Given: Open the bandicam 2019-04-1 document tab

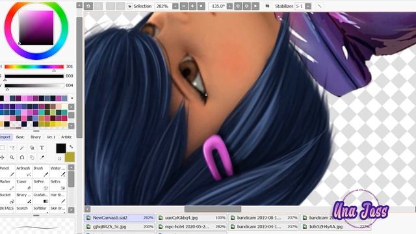Looking at the screenshot, I should [264, 227].
